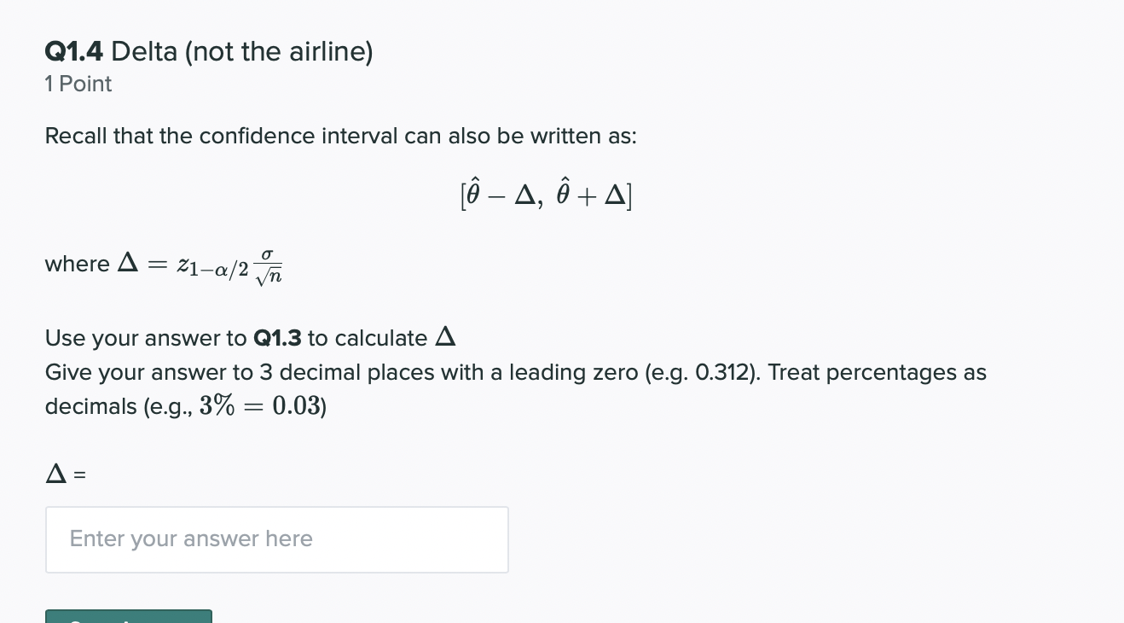The width and height of the screenshot is (1124, 623).
Task: Click the answer input field
Action: (x=276, y=539)
